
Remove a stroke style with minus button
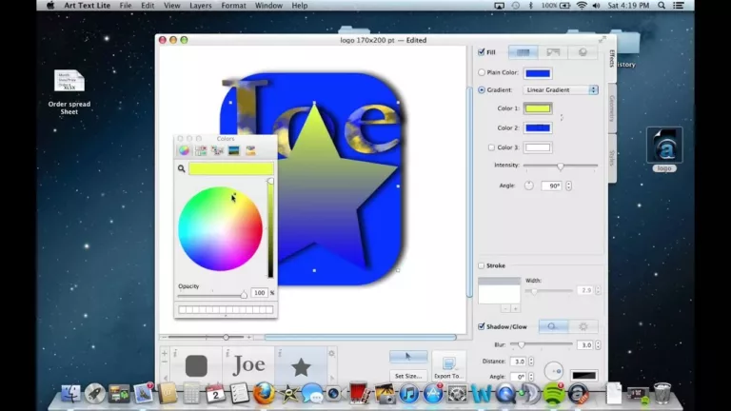(x=505, y=308)
